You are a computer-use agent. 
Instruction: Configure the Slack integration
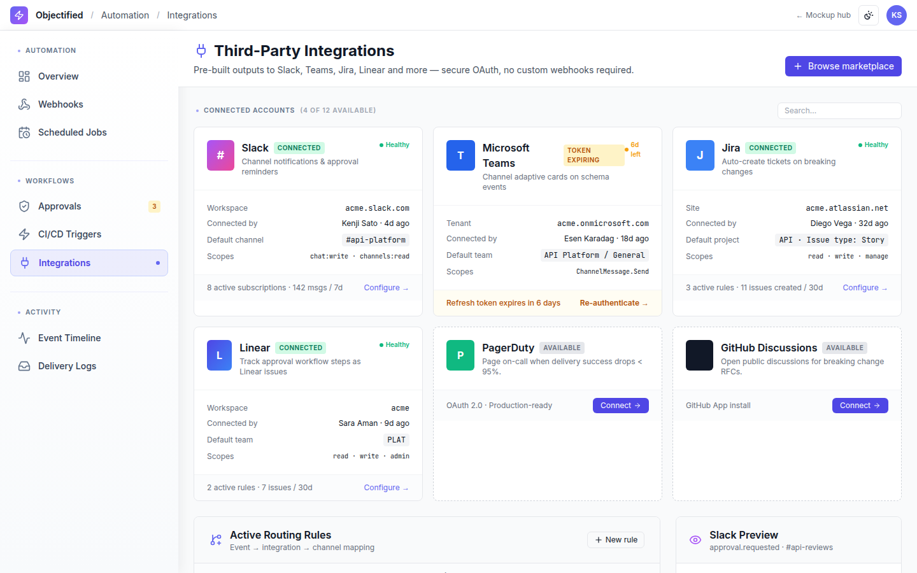386,288
